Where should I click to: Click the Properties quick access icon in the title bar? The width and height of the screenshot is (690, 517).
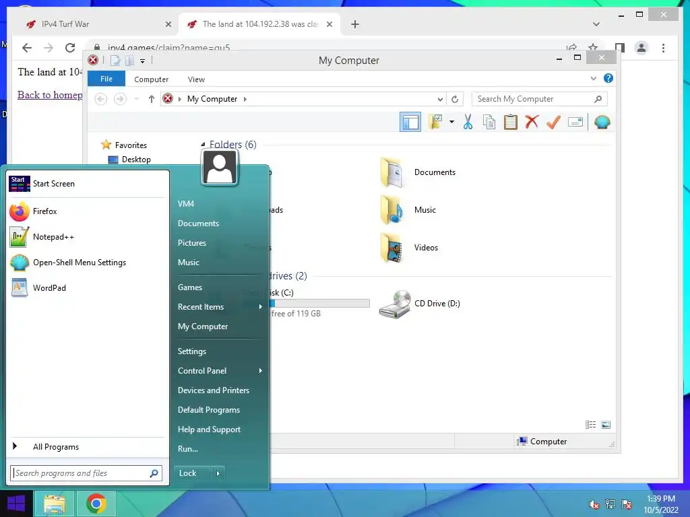(x=115, y=61)
